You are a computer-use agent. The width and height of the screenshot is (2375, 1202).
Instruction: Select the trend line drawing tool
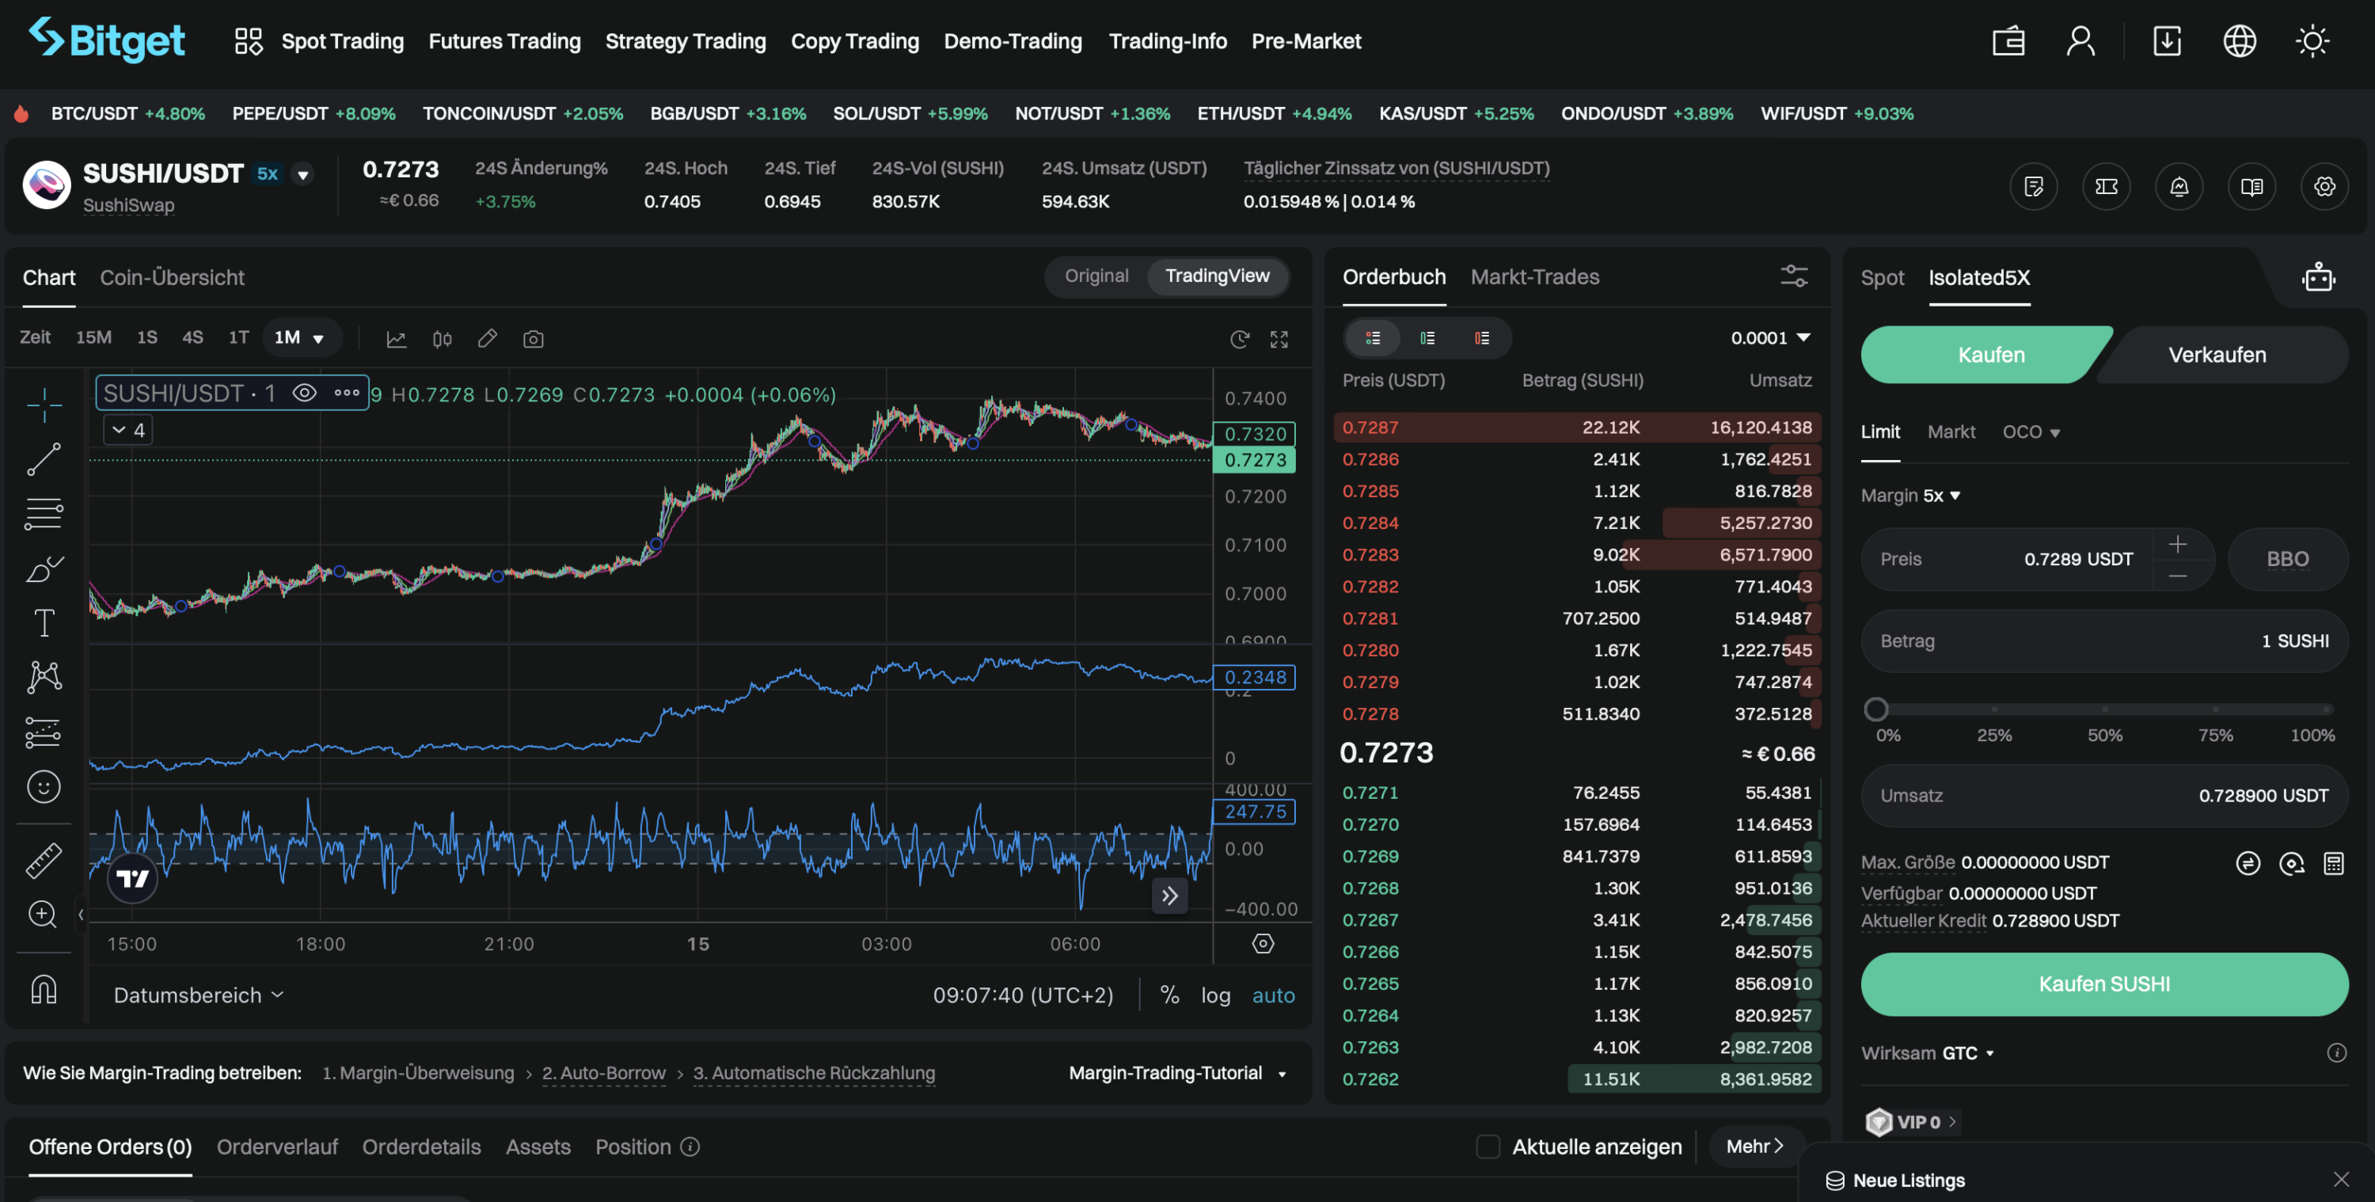[44, 458]
